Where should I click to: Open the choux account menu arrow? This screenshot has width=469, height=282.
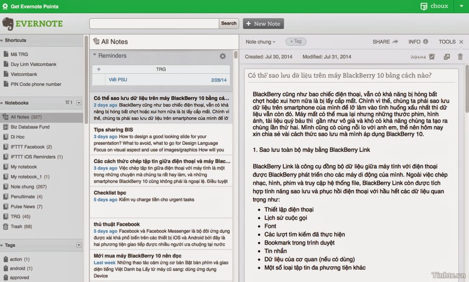(x=461, y=6)
